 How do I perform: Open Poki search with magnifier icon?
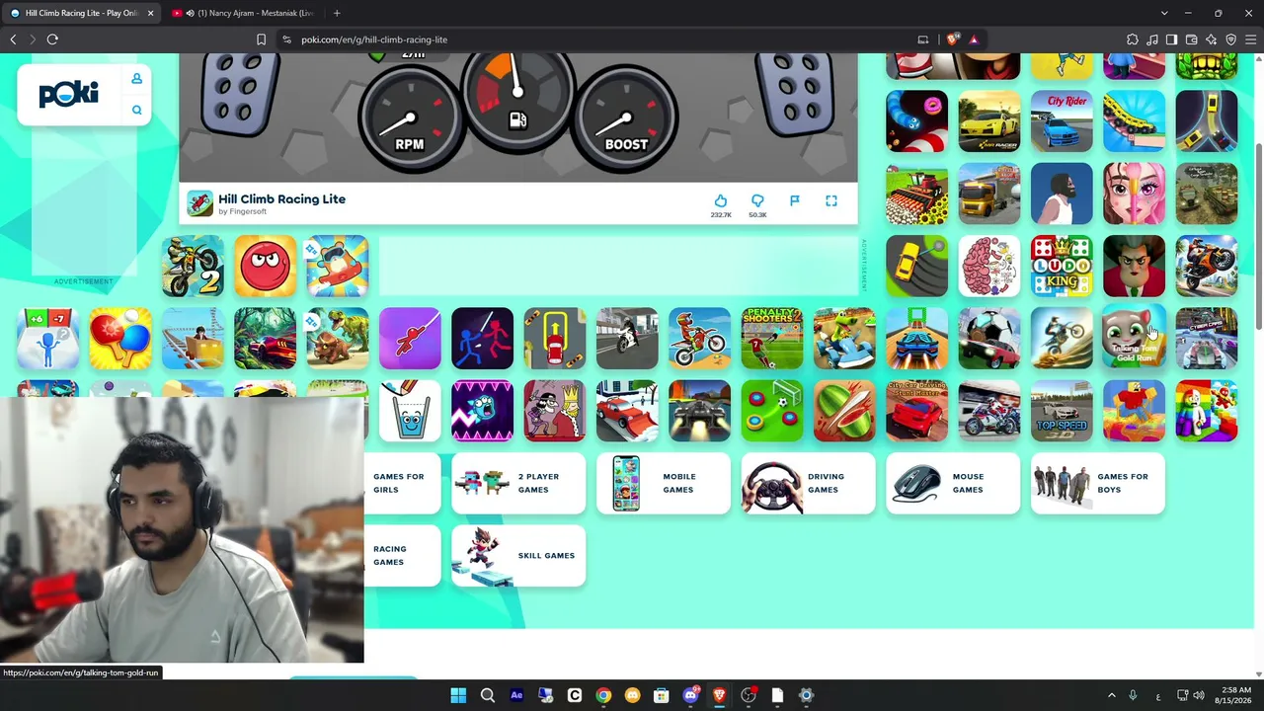pos(137,110)
